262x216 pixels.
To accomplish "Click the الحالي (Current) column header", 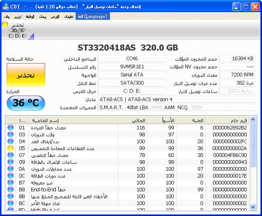I will point(133,121).
